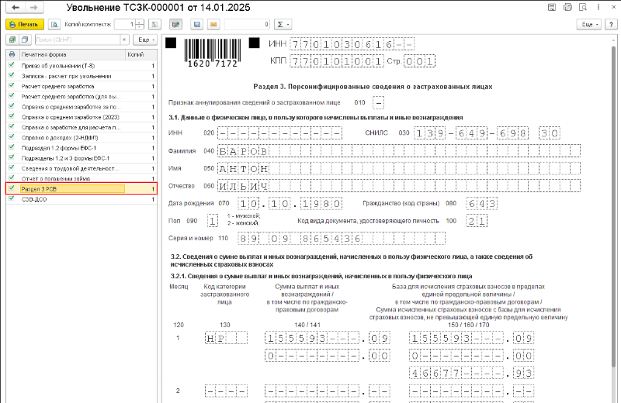Open help with the question mark button

(x=611, y=25)
